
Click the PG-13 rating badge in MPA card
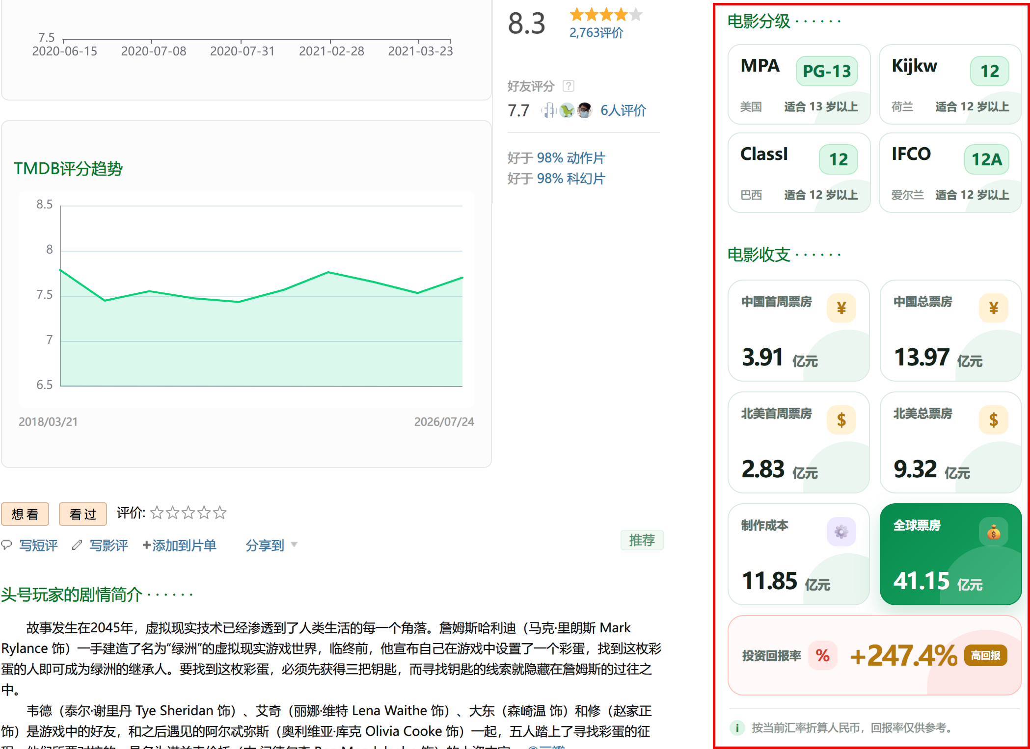point(827,71)
